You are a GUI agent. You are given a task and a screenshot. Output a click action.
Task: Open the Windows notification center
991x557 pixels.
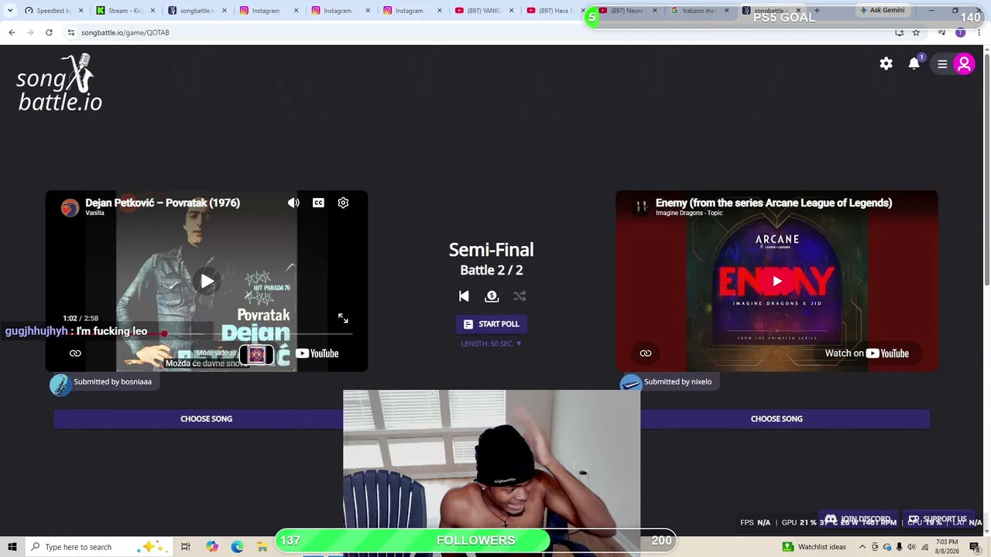[975, 547]
